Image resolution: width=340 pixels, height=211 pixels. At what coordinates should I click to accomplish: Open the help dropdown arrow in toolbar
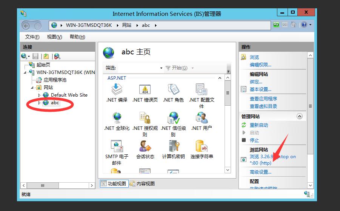pos(310,25)
